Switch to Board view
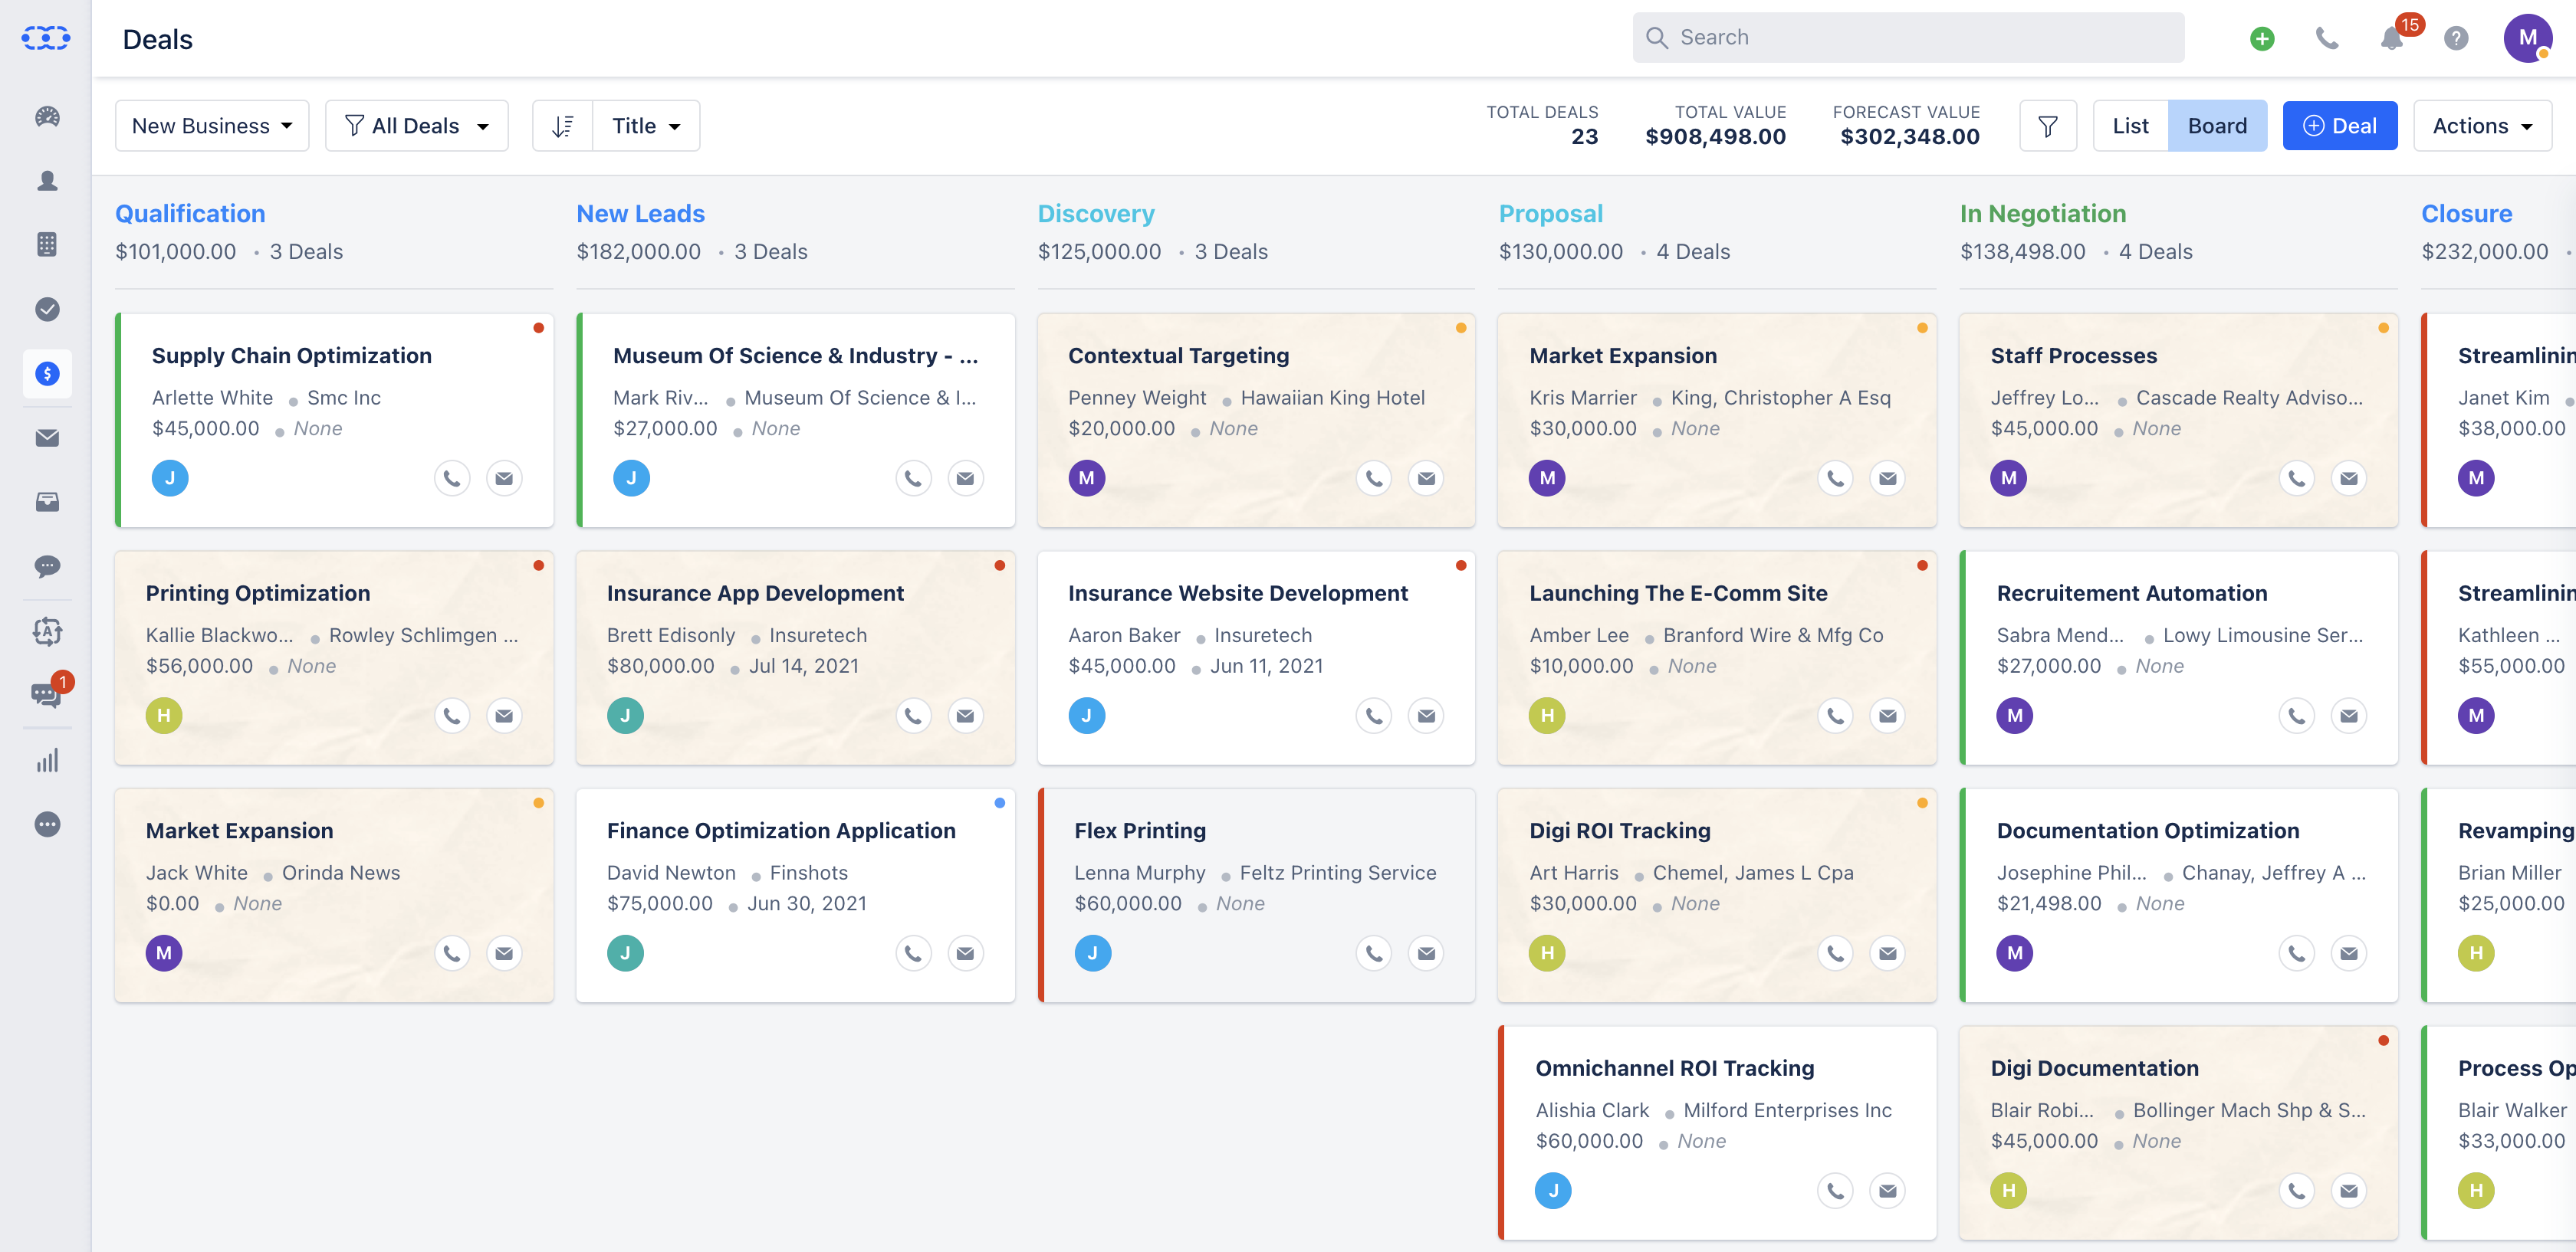The width and height of the screenshot is (2576, 1252). pos(2217,126)
